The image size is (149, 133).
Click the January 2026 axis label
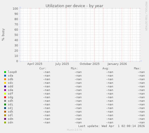coord(117,64)
